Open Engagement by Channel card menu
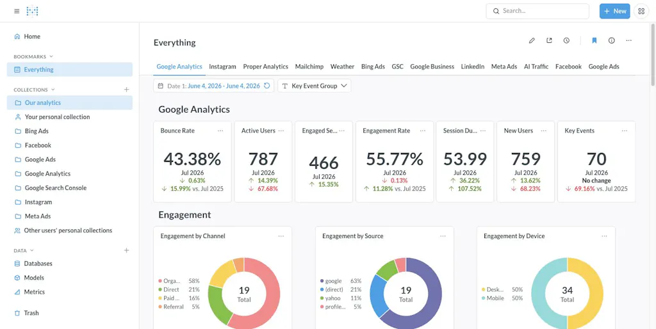Image resolution: width=656 pixels, height=329 pixels. click(281, 236)
